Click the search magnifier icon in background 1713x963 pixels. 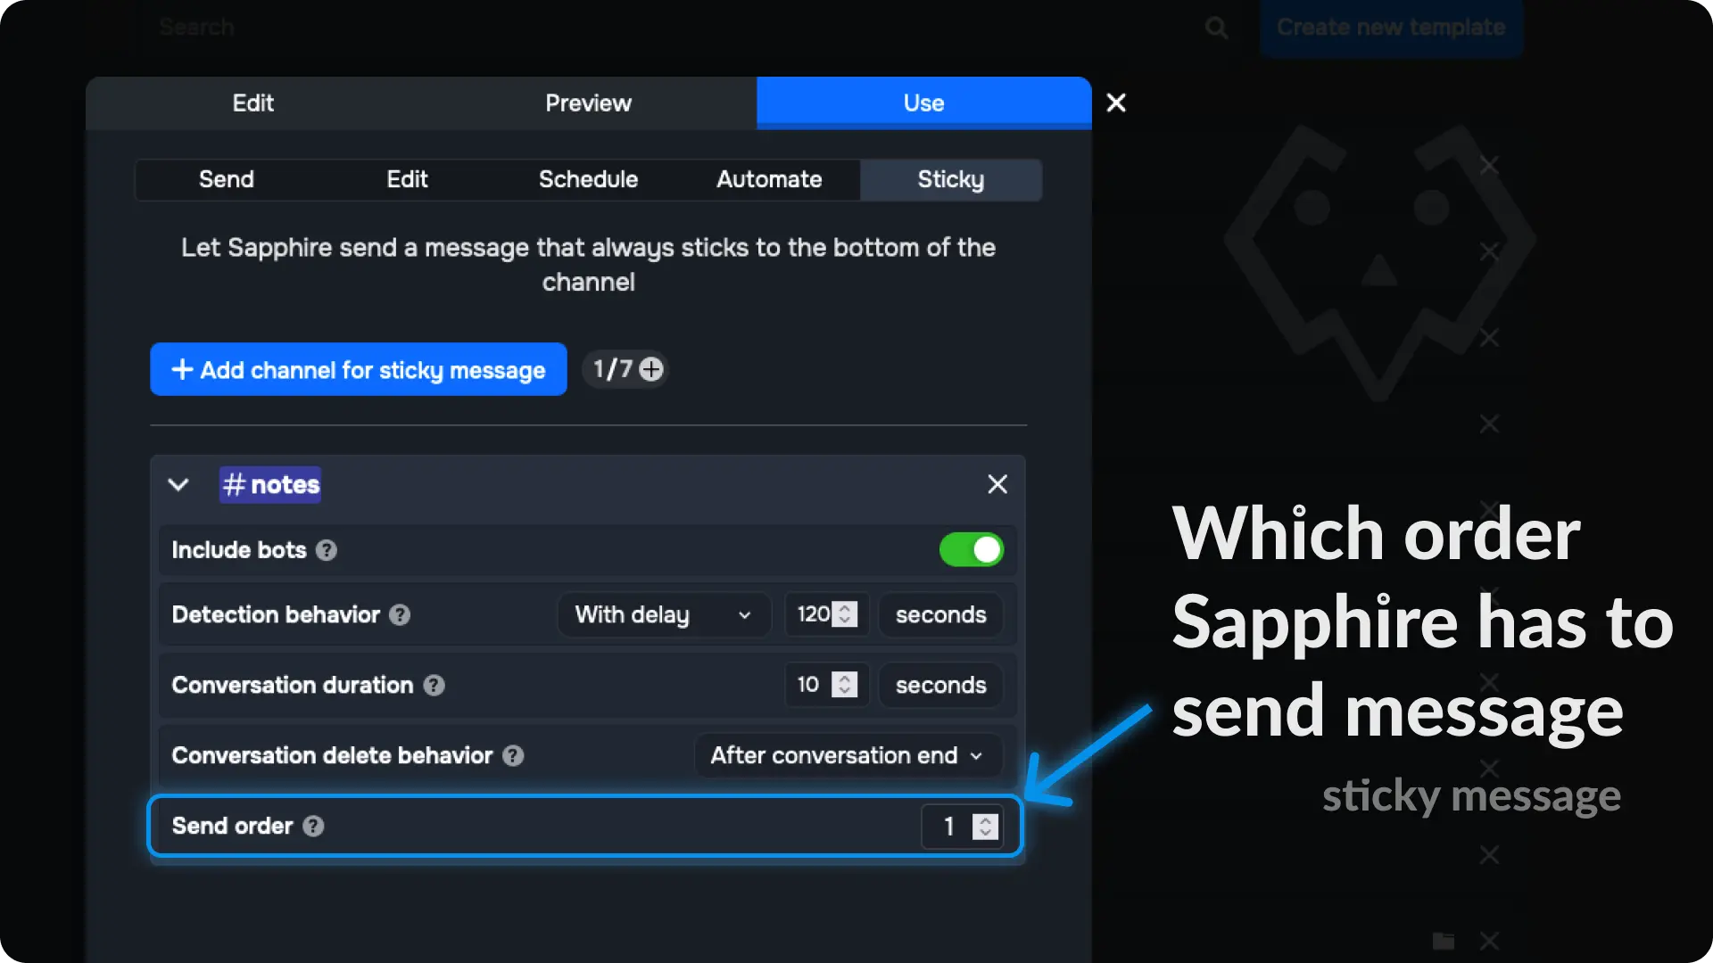click(x=1216, y=28)
